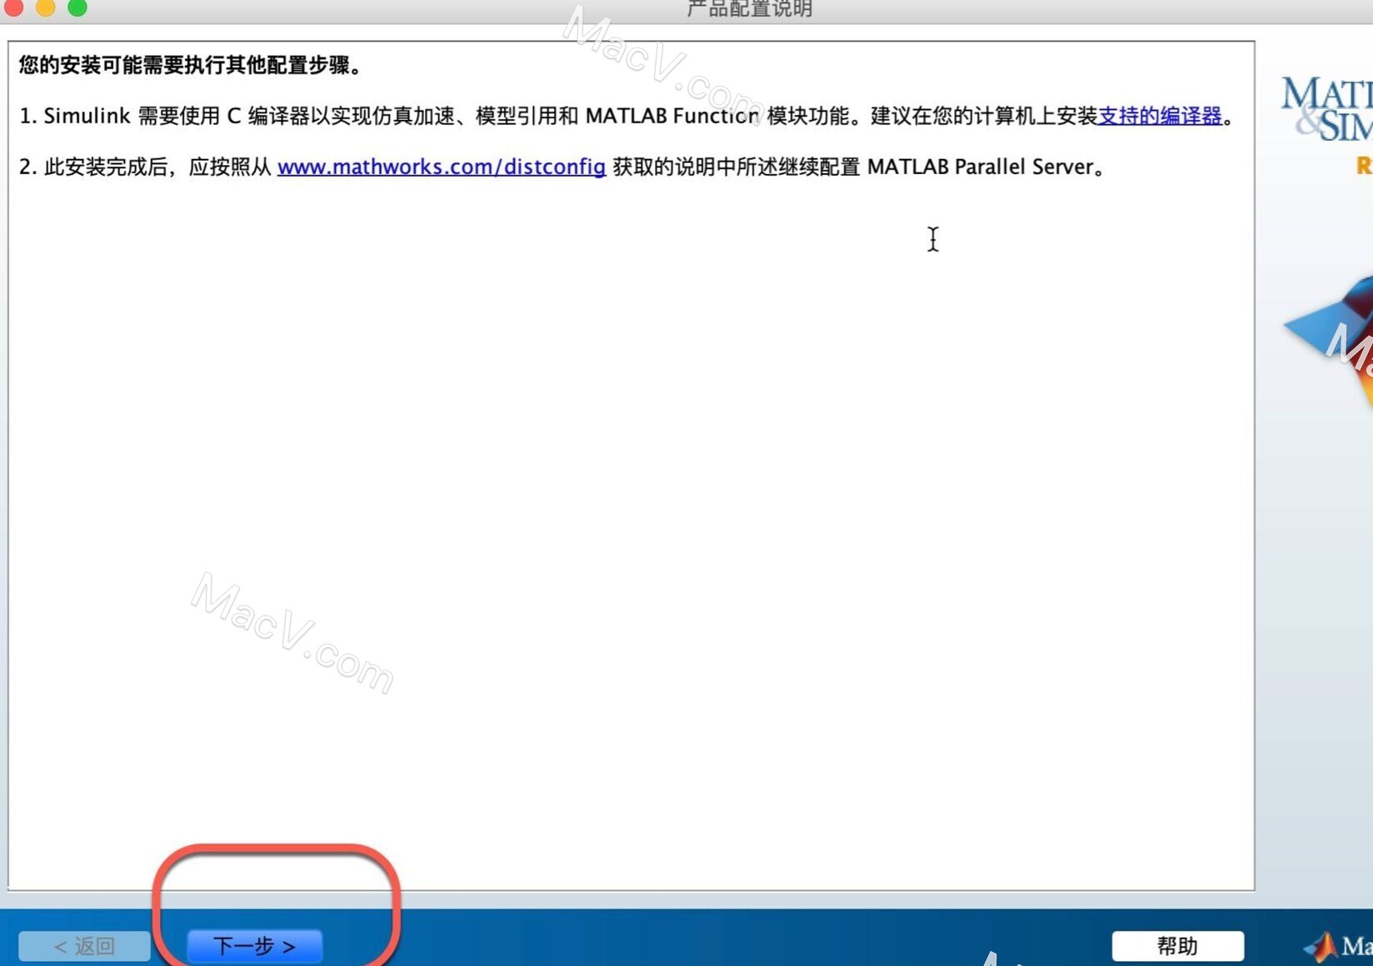Click the disabled < 返回 button
The width and height of the screenshot is (1373, 966).
(x=84, y=946)
